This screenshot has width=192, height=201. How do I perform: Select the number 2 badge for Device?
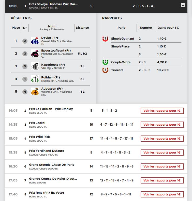(25, 41)
